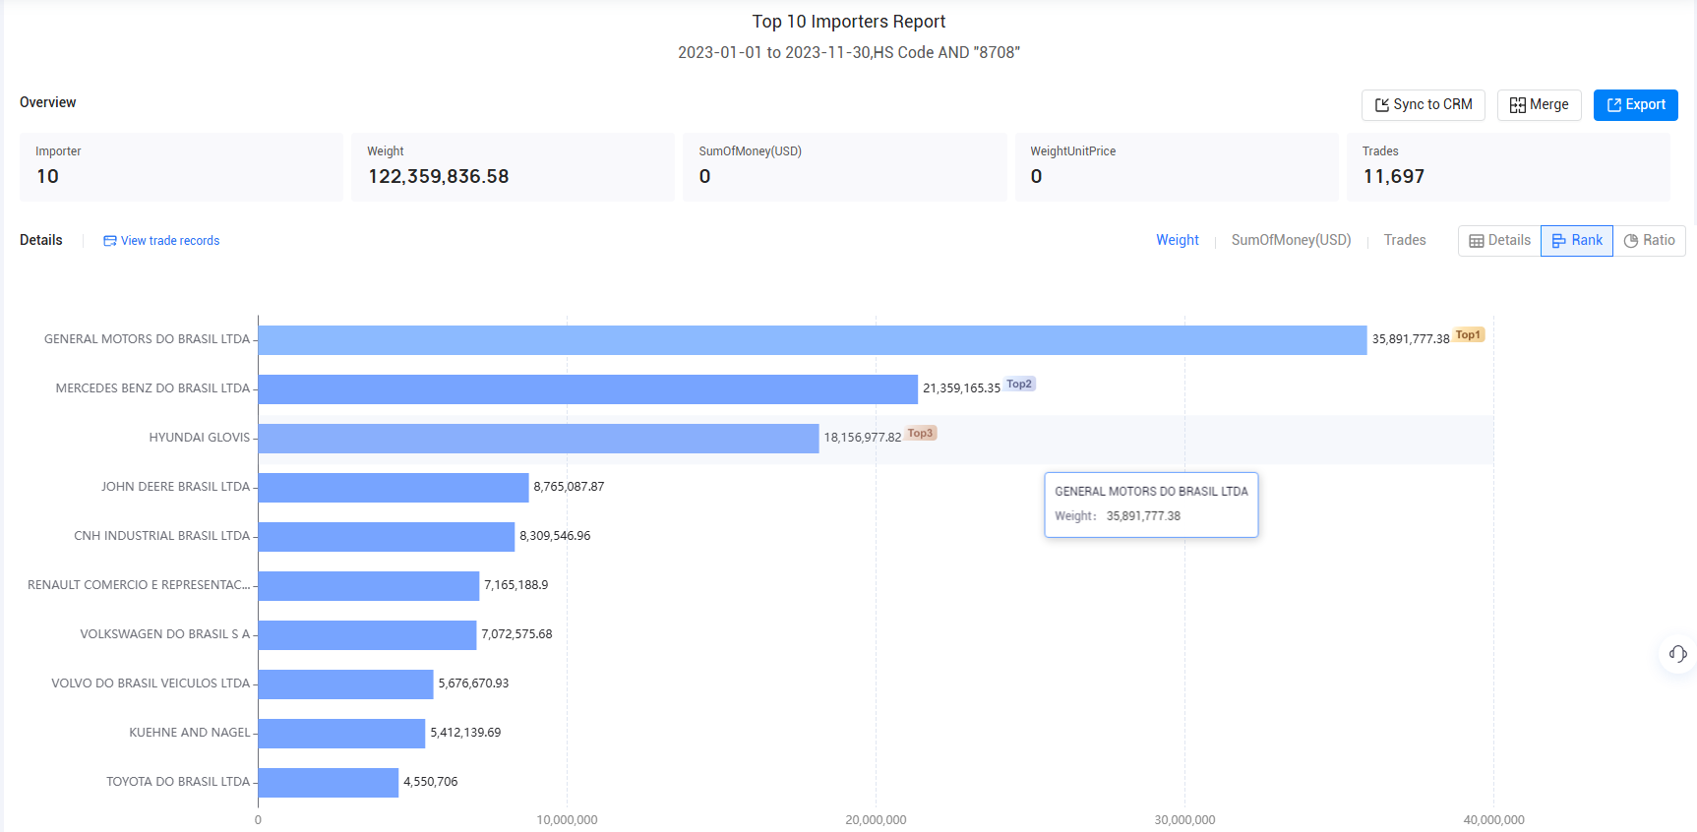Click the Volkswagen do Brasil bar
The image size is (1697, 832).
point(368,635)
